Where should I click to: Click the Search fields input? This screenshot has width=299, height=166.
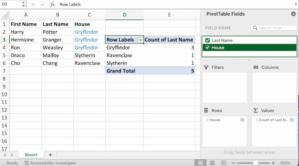coord(274,28)
